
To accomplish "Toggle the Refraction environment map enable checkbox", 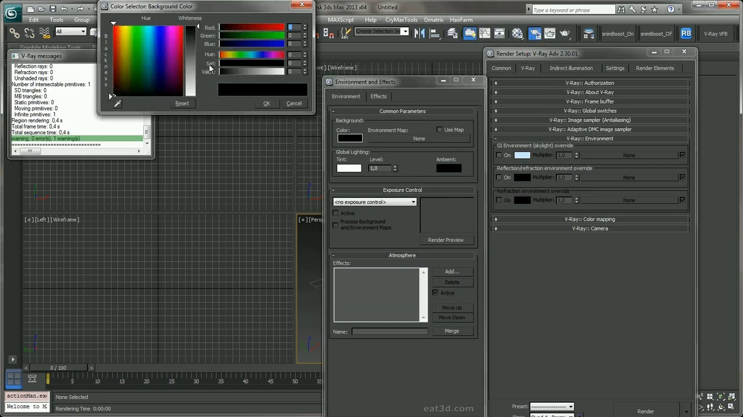I will coord(682,200).
